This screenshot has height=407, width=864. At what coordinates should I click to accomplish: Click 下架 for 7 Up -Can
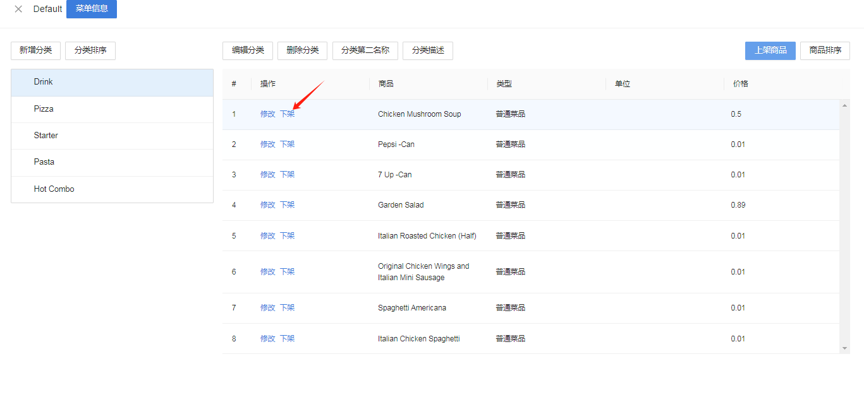pos(288,175)
